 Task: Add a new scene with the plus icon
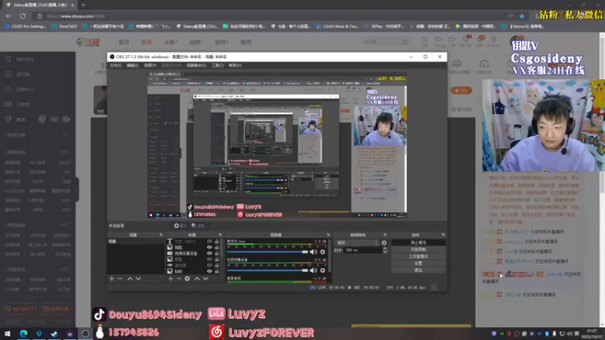tap(112, 278)
